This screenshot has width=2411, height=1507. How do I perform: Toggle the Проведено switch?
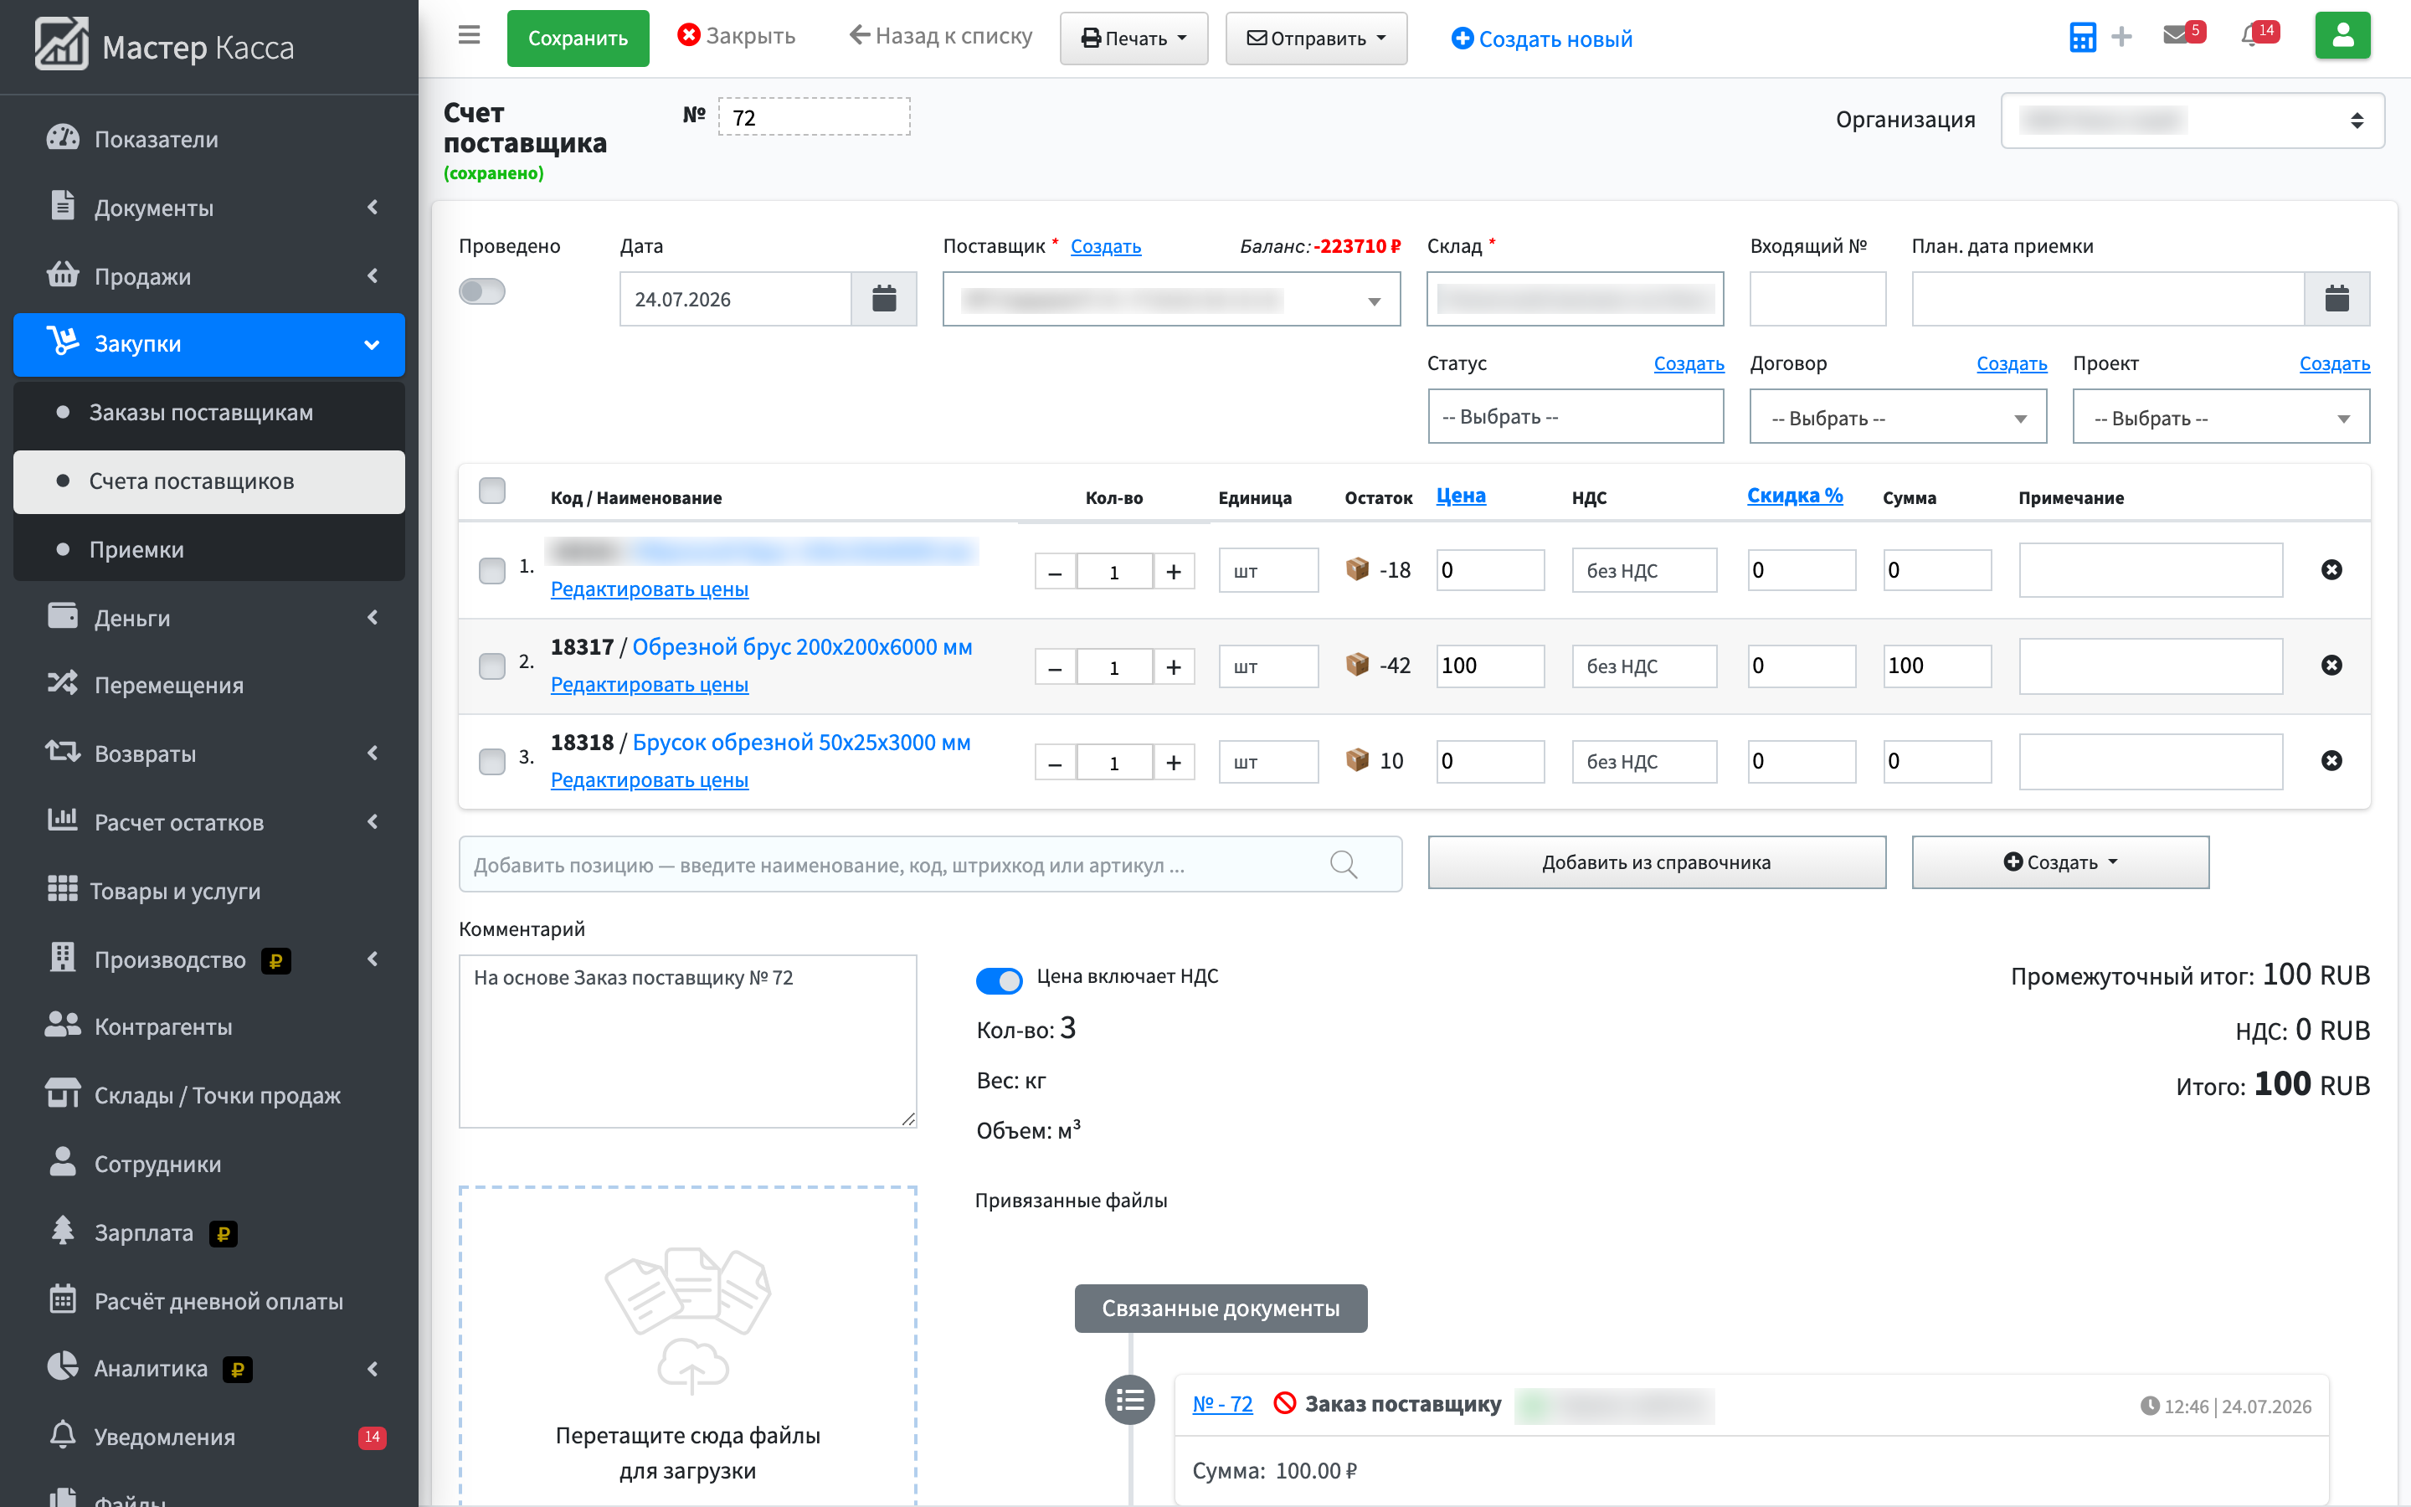click(x=482, y=291)
